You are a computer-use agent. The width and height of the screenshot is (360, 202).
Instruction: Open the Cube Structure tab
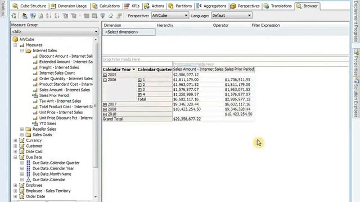coord(29,6)
